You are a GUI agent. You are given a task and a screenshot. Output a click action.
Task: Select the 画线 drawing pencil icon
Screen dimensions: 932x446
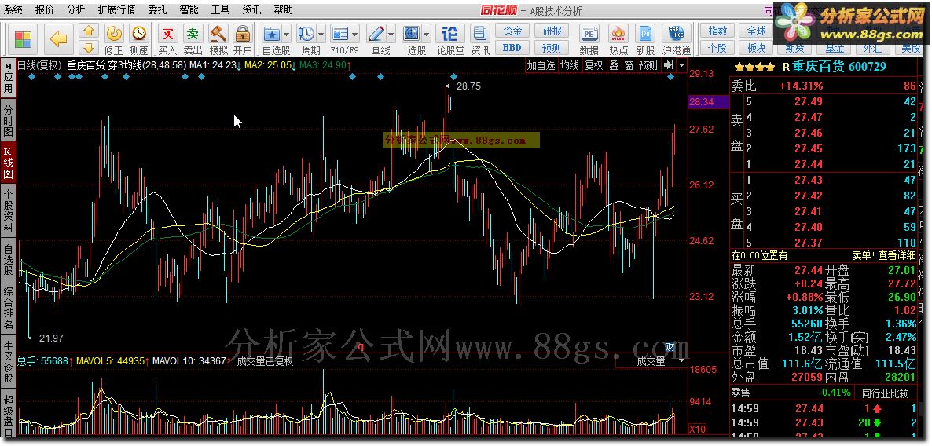coord(376,34)
